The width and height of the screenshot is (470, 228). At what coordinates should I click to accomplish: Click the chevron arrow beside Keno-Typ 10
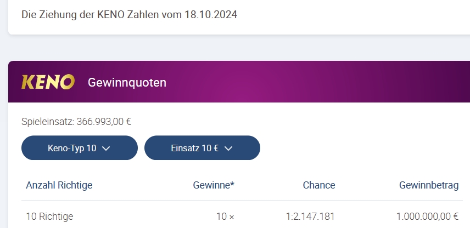(106, 149)
